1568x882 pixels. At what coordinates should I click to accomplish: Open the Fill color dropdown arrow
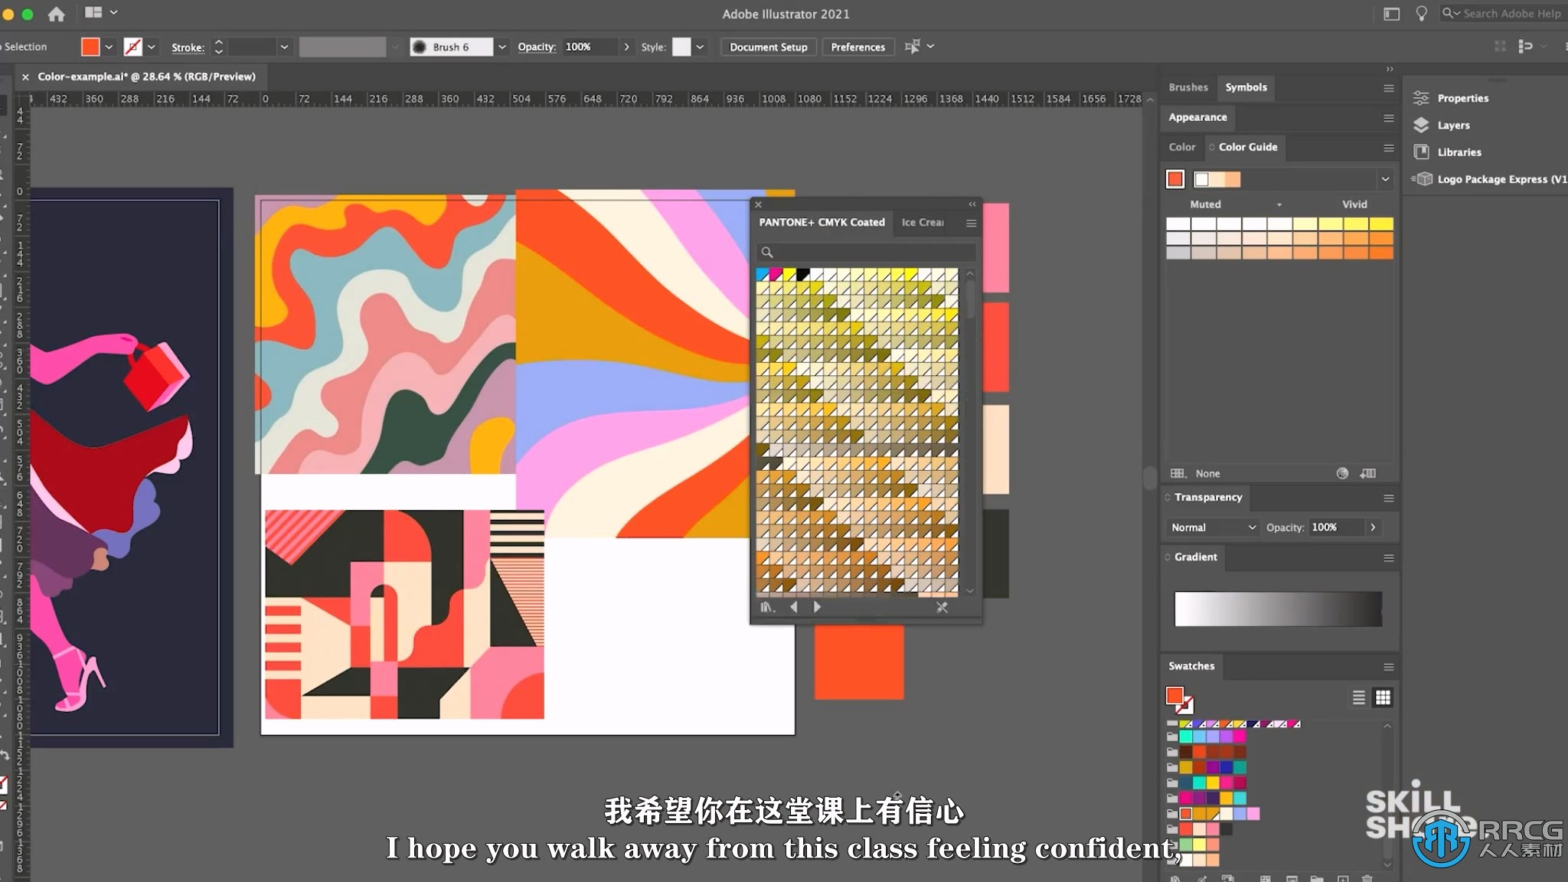[109, 47]
